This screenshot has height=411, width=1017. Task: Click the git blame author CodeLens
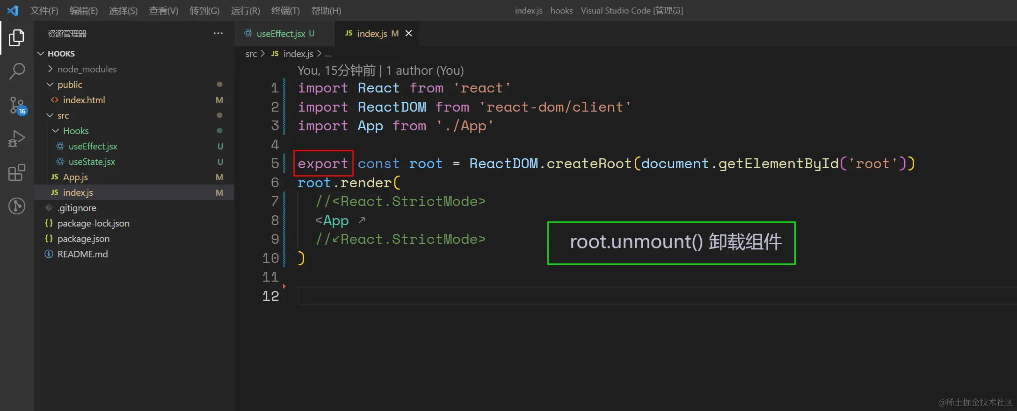coord(381,71)
